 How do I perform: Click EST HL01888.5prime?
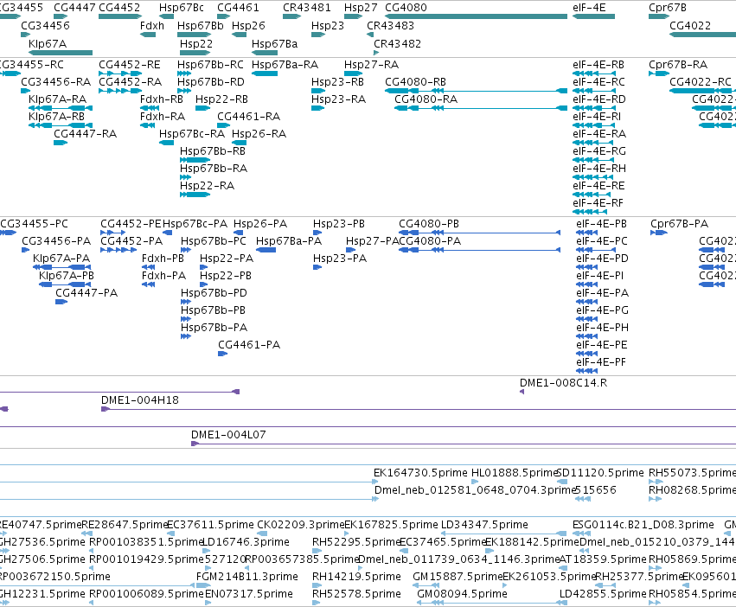tap(514, 473)
